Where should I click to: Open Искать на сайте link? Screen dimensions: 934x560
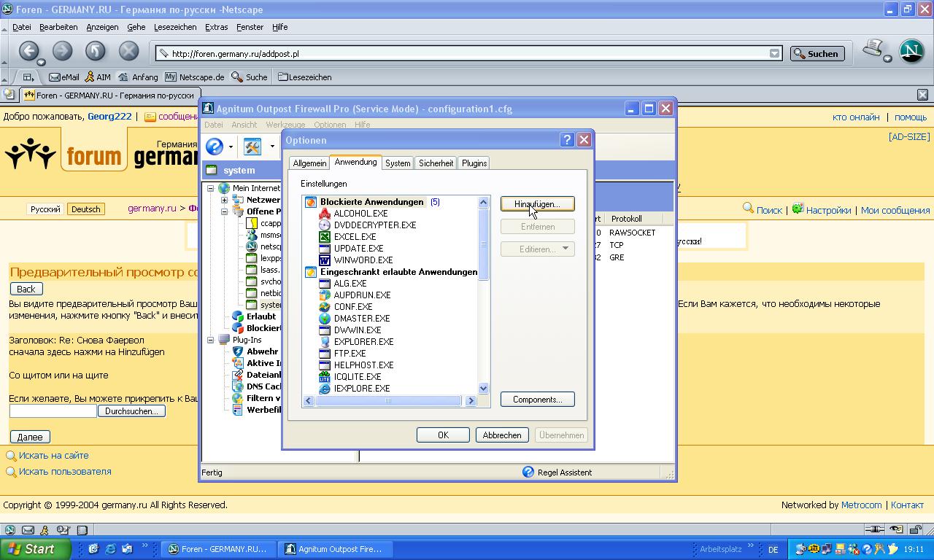point(53,455)
